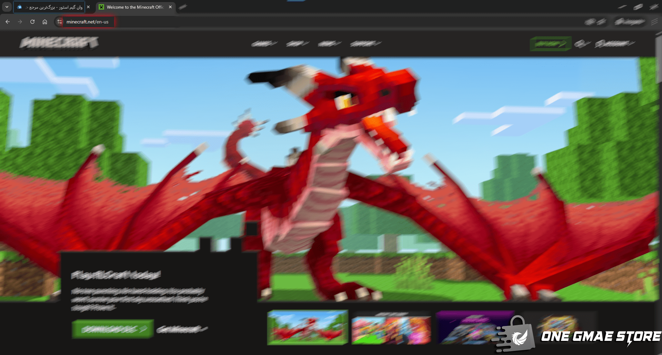Viewport: 662px width, 355px height.
Task: Click the text link beside green download button
Action: [x=182, y=329]
